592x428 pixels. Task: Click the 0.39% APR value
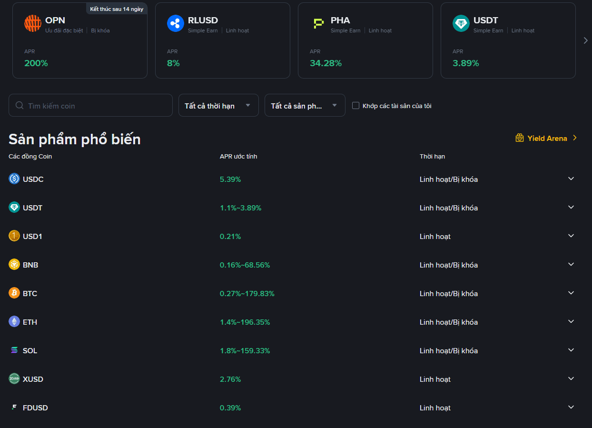pyautogui.click(x=230, y=408)
